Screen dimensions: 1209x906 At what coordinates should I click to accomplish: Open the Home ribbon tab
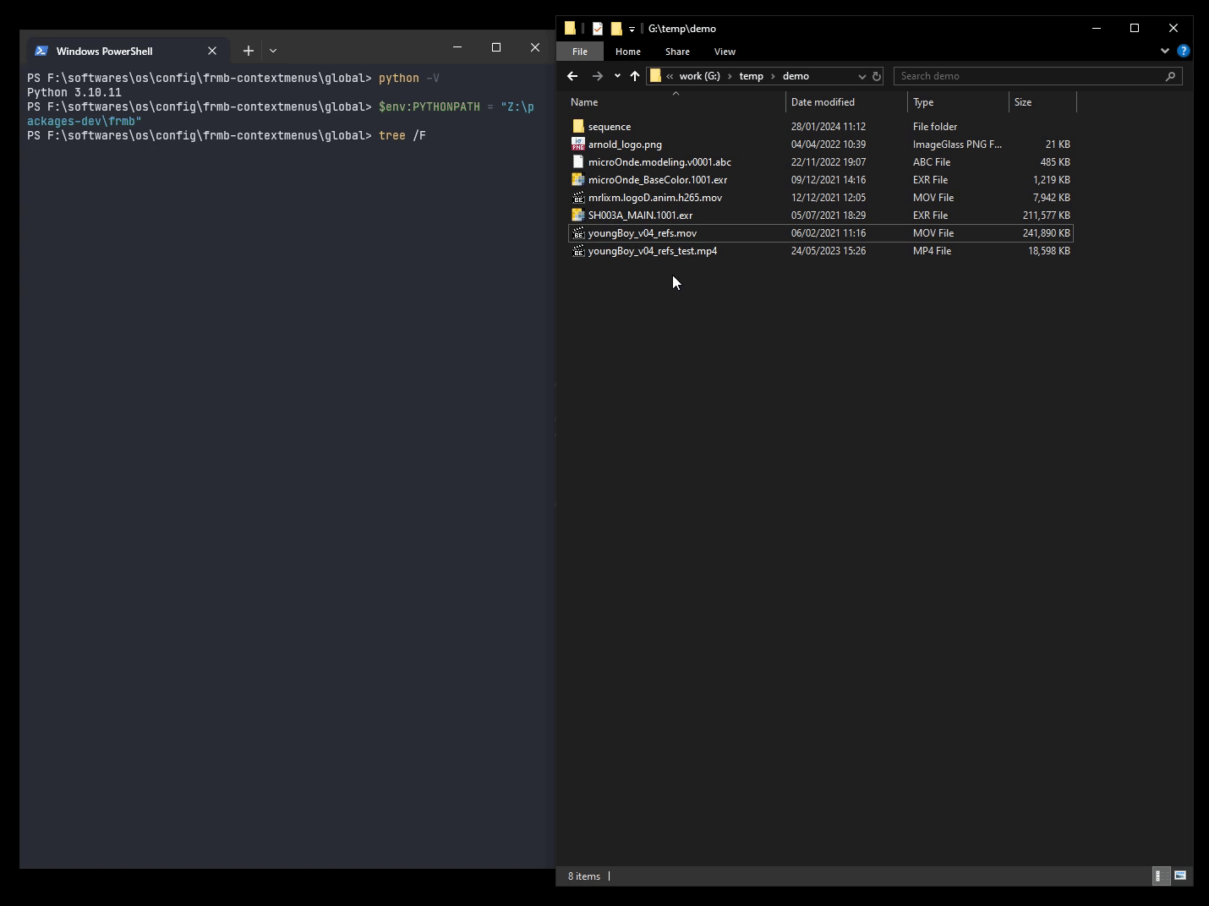click(x=628, y=52)
